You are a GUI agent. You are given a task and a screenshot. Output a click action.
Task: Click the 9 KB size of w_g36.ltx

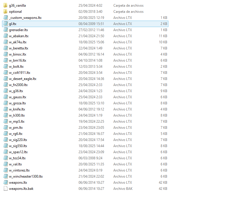(x=164, y=91)
